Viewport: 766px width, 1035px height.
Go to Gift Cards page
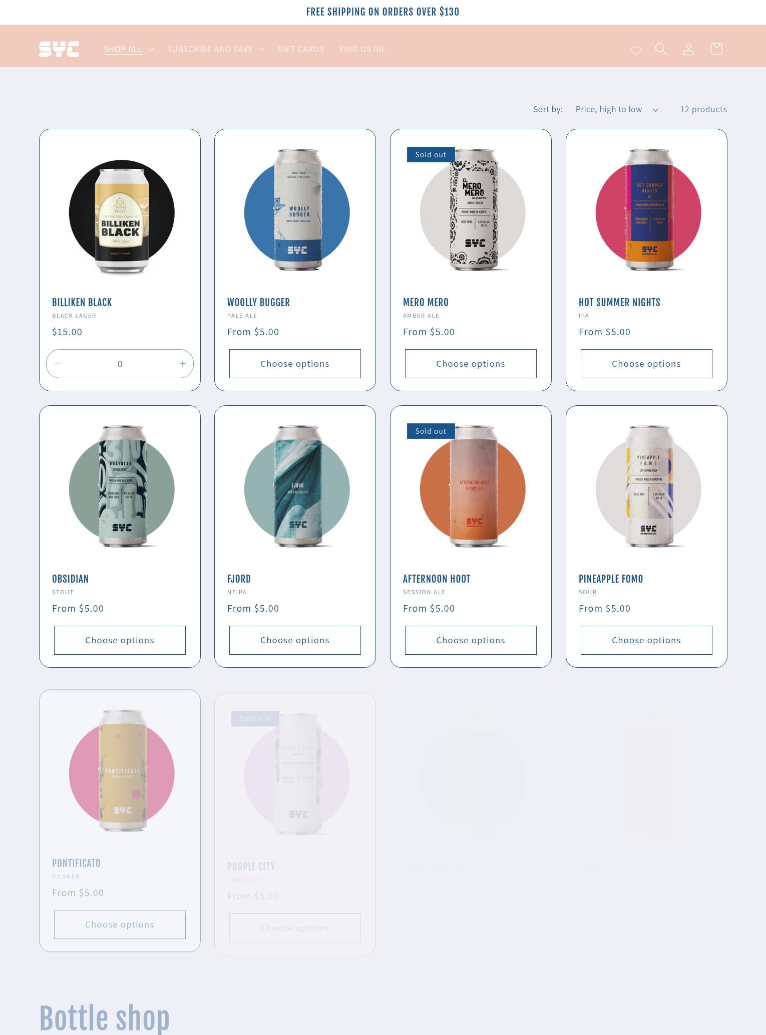click(x=300, y=49)
